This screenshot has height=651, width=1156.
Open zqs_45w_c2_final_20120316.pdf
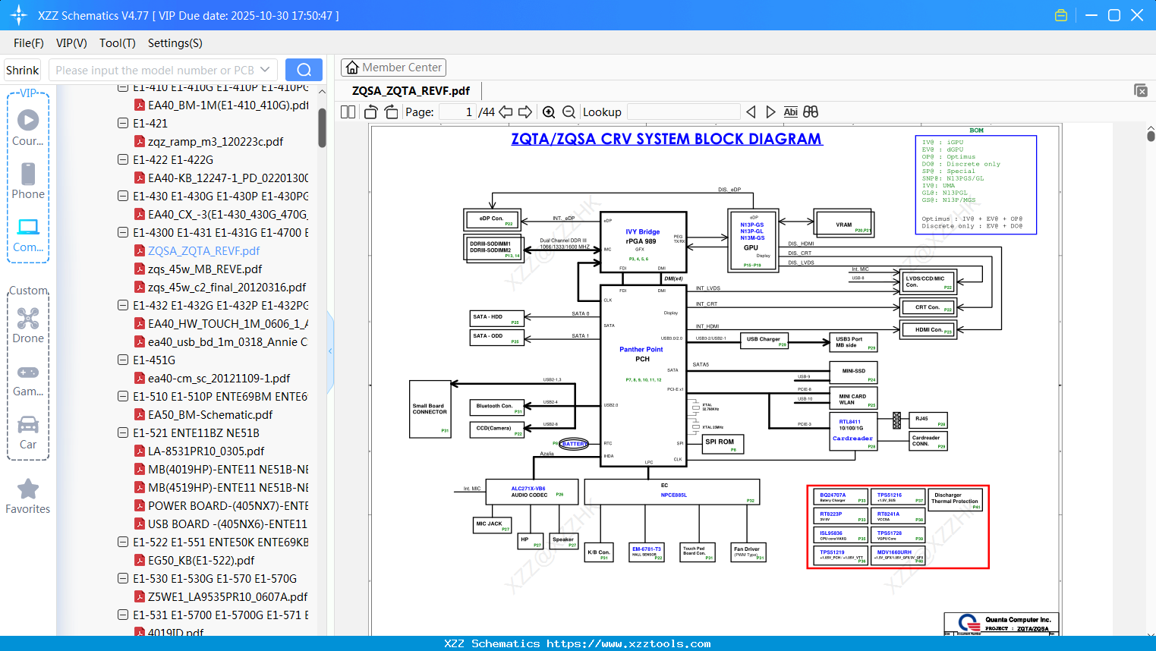[x=227, y=288]
